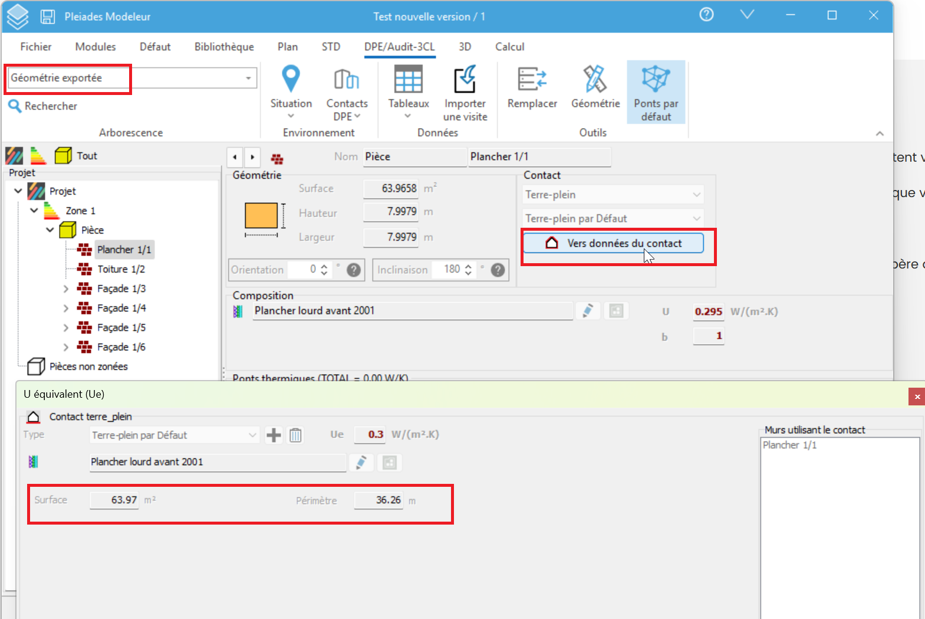Switch to the Calcul tab
The height and width of the screenshot is (619, 925).
click(509, 47)
